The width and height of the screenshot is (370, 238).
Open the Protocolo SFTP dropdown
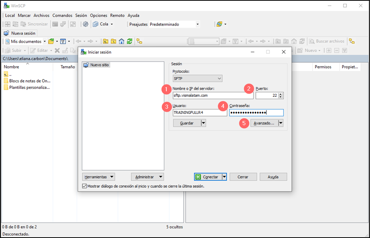198,78
